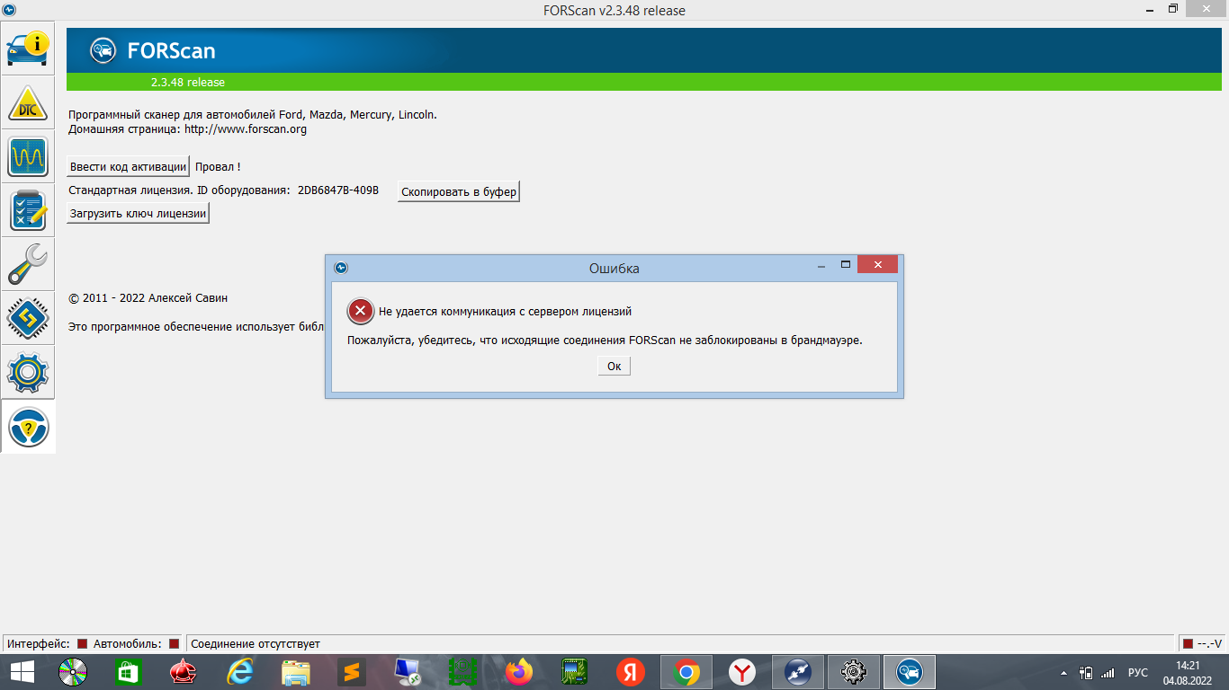Show hidden system tray icons
Image resolution: width=1229 pixels, height=690 pixels.
1064,672
